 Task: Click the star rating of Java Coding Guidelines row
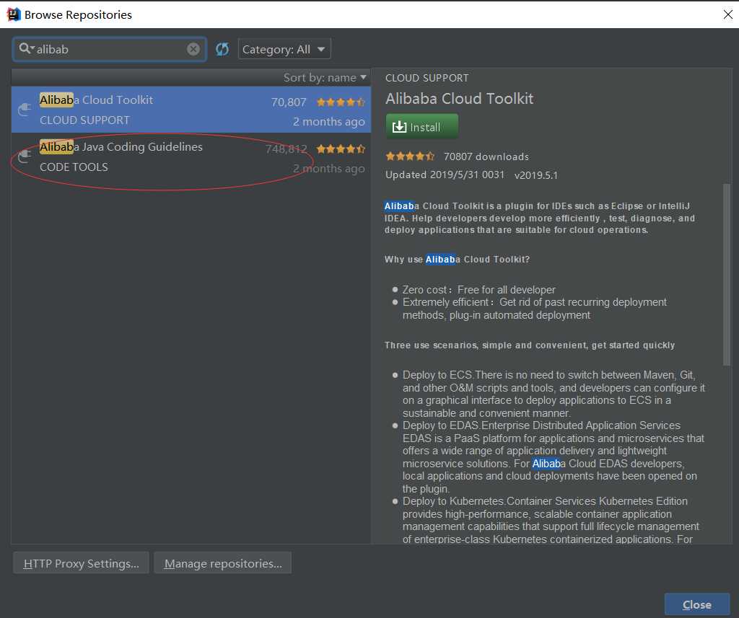[341, 149]
